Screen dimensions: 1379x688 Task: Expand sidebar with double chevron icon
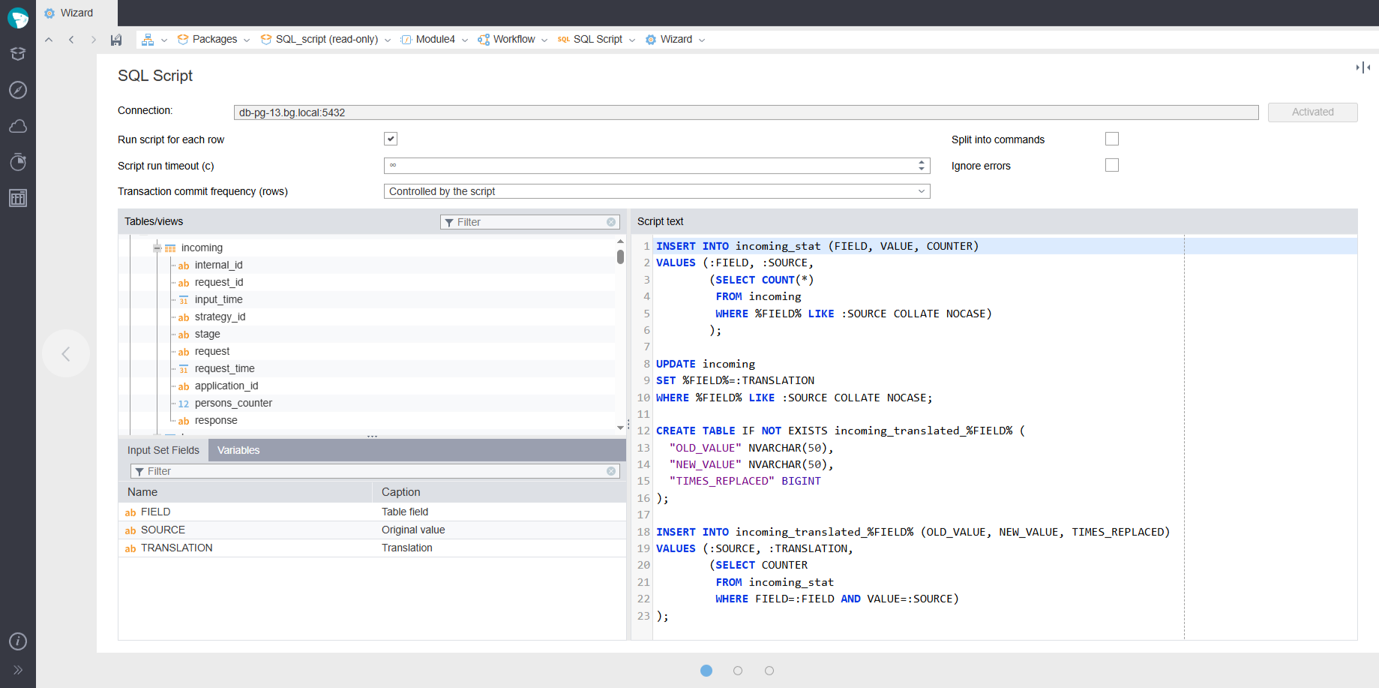18,670
